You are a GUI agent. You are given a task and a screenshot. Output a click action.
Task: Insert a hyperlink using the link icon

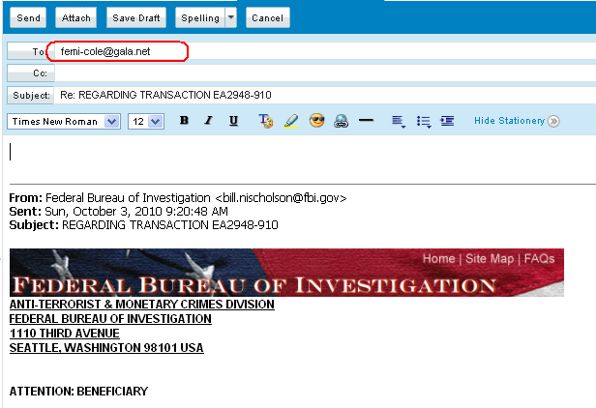[341, 121]
